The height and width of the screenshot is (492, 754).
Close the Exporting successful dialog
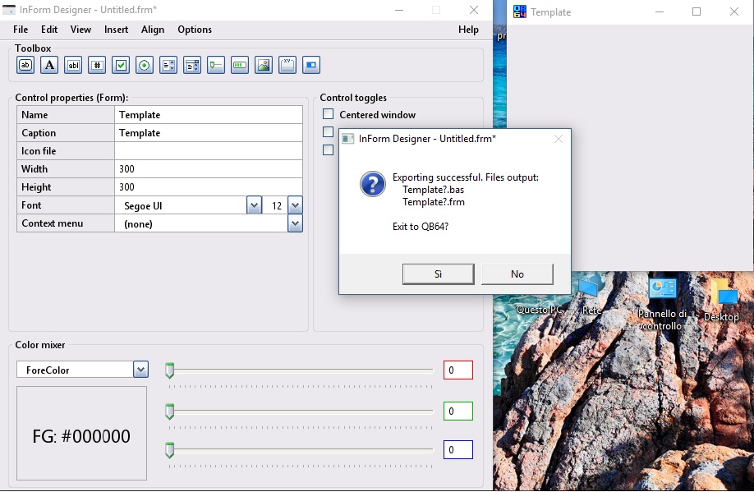pyautogui.click(x=559, y=139)
